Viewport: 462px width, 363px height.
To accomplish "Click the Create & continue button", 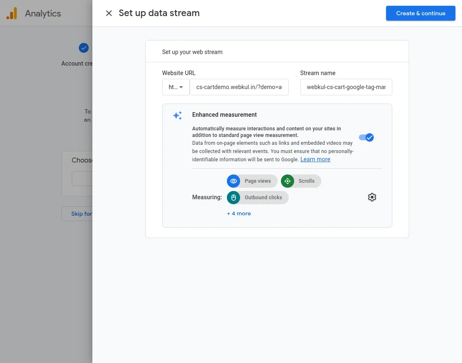I will [x=420, y=13].
